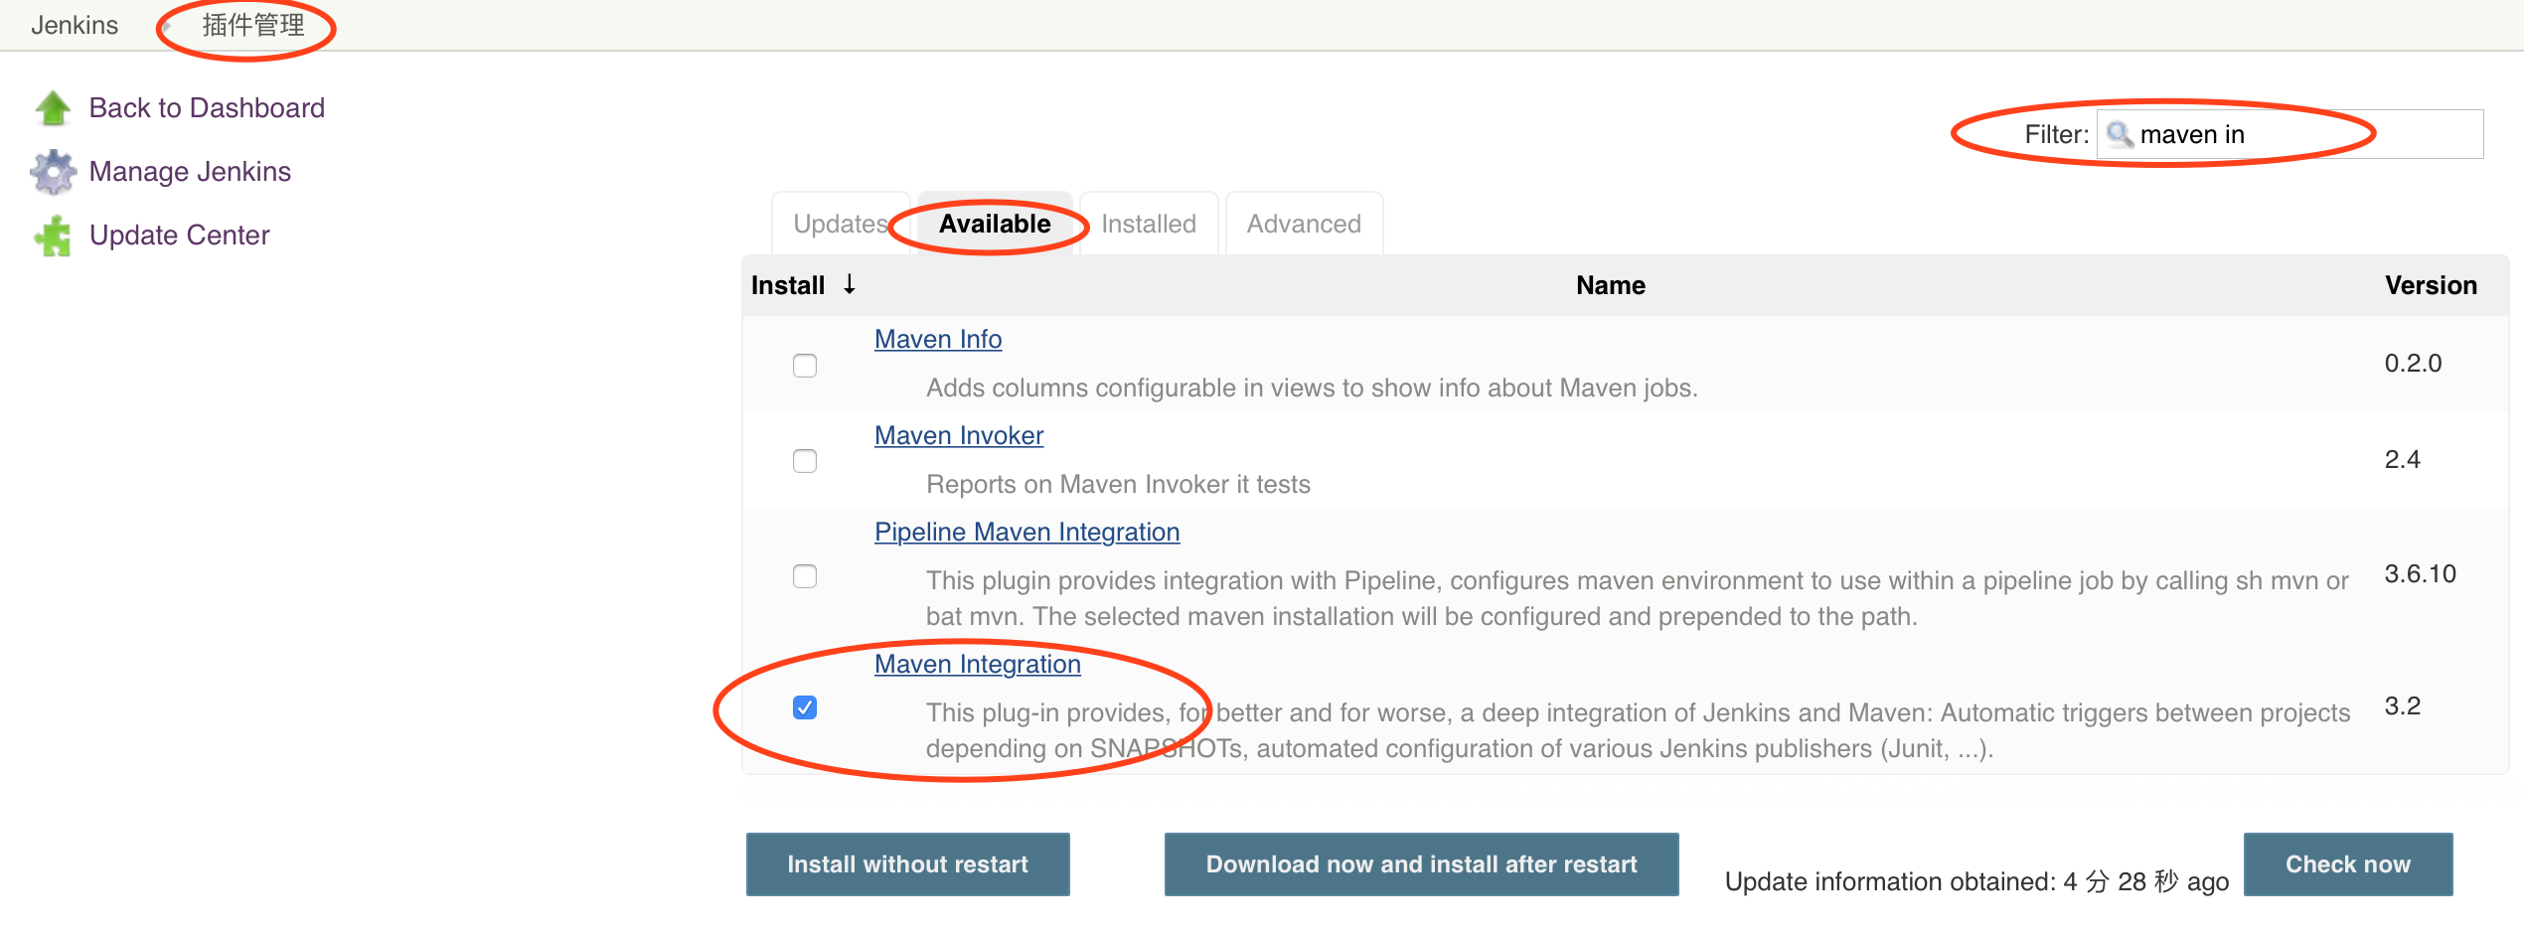Click the version 3.6.10 cell
This screenshot has width=2524, height=936.
tap(2420, 573)
